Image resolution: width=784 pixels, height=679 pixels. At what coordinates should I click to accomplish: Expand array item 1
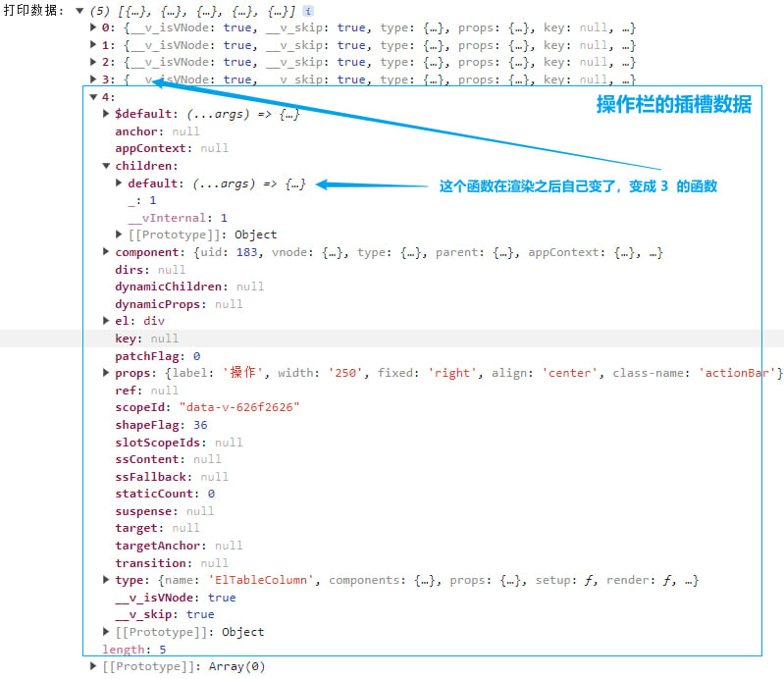[93, 45]
